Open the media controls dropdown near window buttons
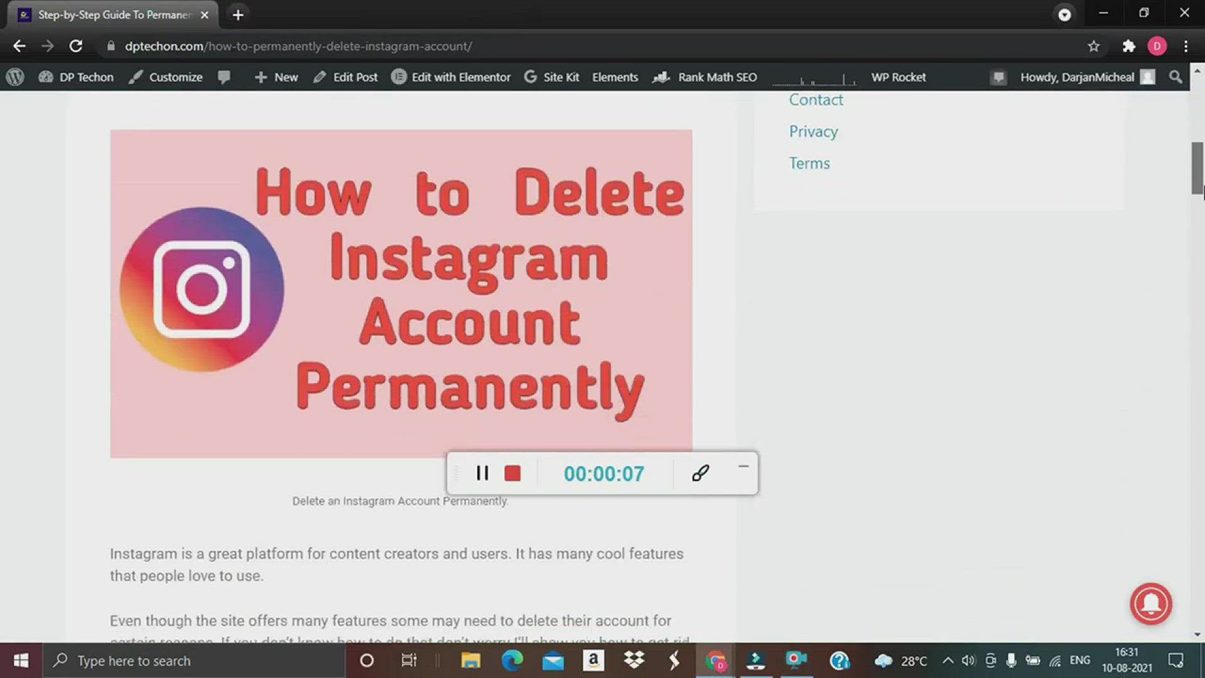The width and height of the screenshot is (1205, 678). [1064, 14]
